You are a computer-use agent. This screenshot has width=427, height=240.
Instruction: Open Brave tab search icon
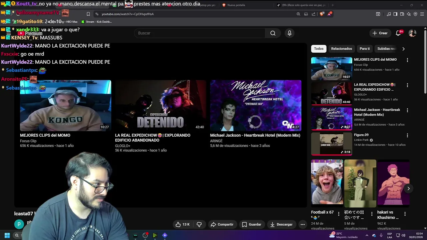coord(378,14)
